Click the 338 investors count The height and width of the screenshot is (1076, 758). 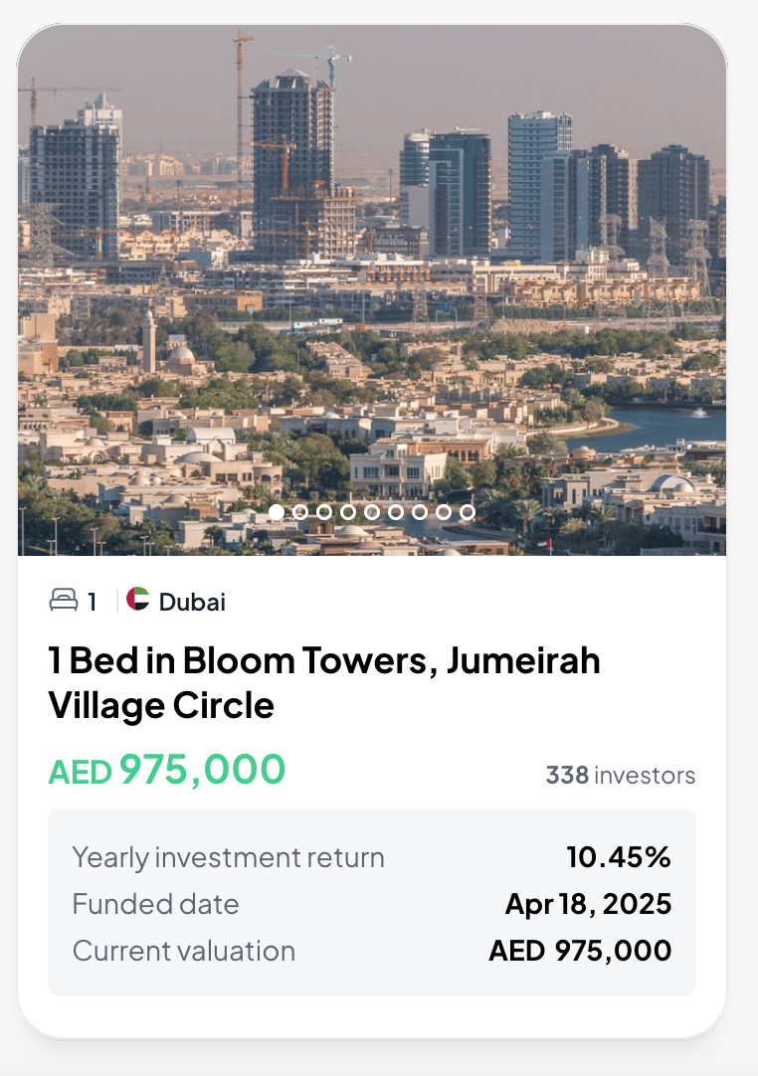coord(620,775)
